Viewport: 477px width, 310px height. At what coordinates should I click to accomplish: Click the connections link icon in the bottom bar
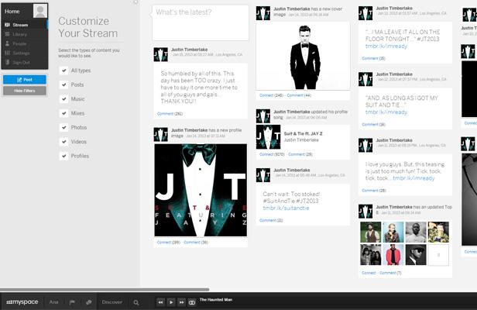pos(88,302)
